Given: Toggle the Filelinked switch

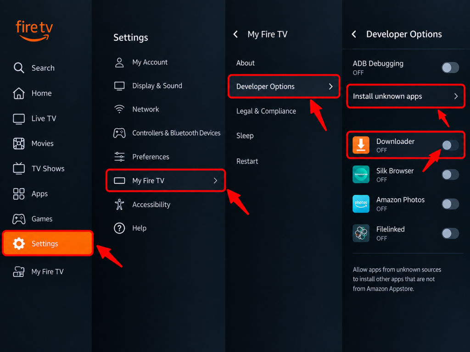Looking at the screenshot, I should click(450, 233).
